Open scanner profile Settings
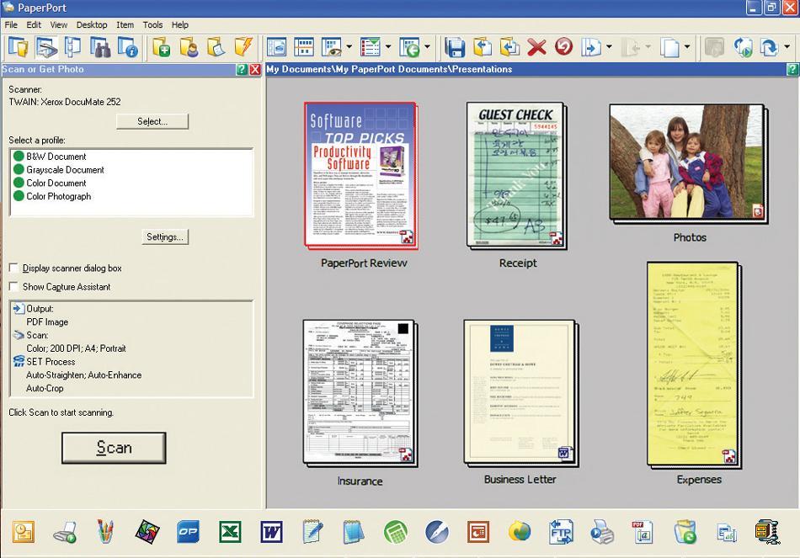800x558 pixels. pos(164,236)
